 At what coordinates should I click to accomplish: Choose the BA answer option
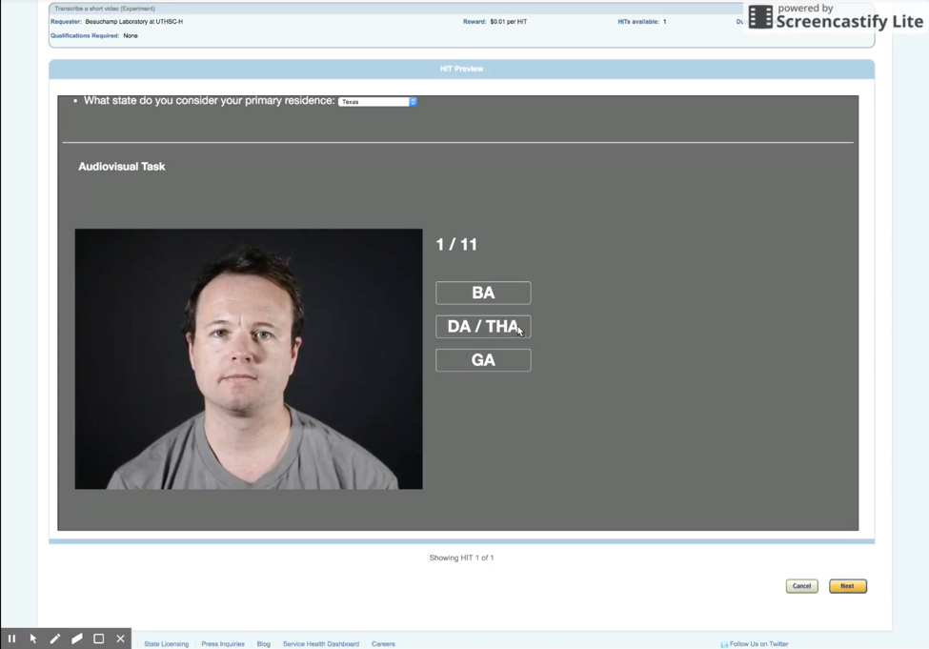(483, 293)
